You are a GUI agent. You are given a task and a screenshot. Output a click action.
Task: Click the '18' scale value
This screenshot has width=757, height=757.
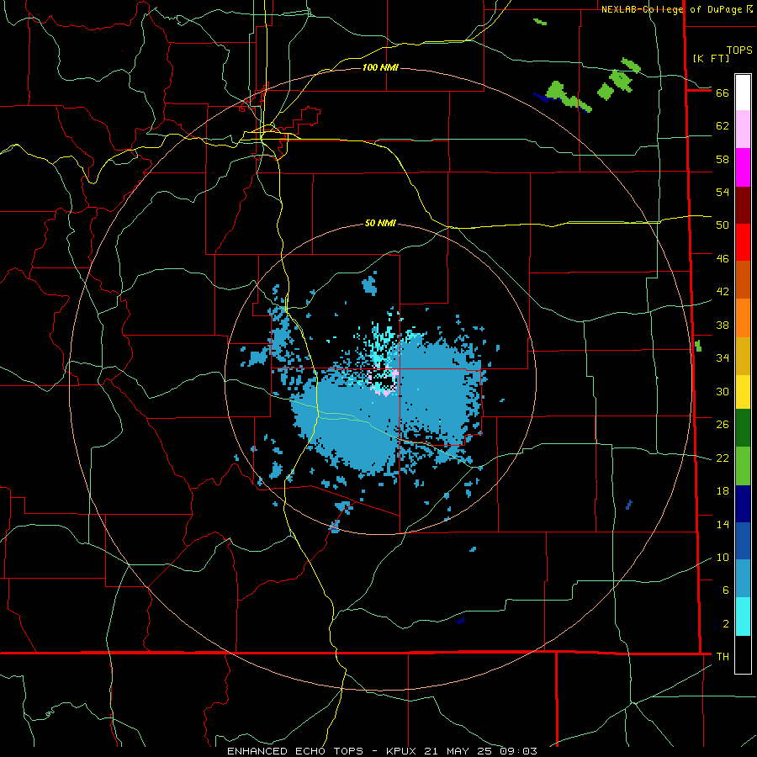[723, 491]
